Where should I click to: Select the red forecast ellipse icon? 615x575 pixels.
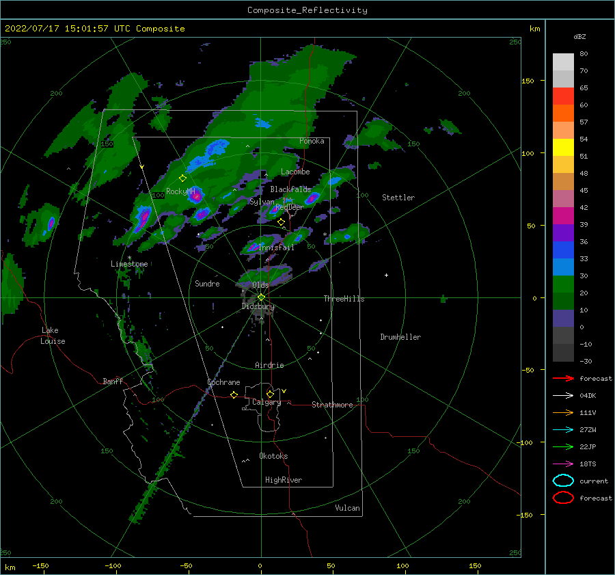click(x=563, y=498)
